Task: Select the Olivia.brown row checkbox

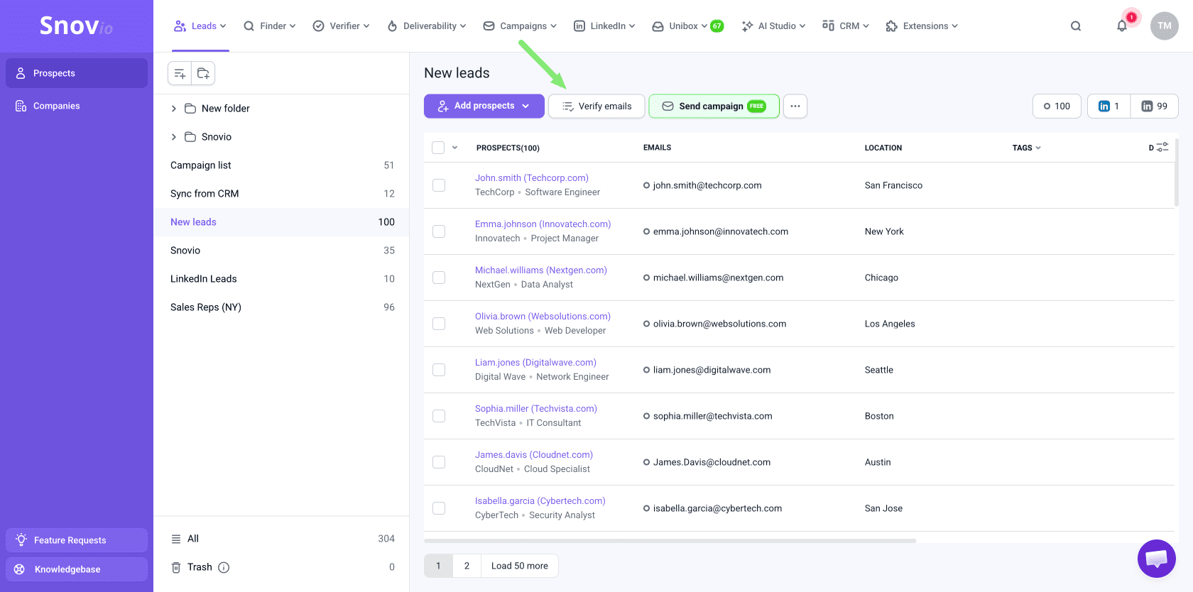Action: point(439,324)
